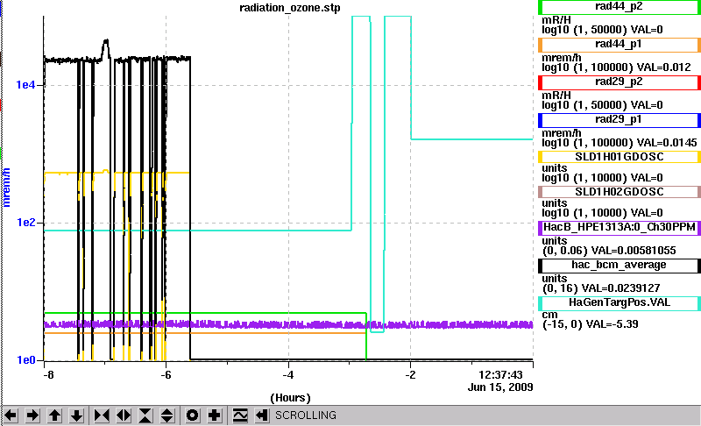Image resolution: width=701 pixels, height=426 pixels.
Task: Select the rad29_p2 red legend entry
Action: (x=620, y=82)
